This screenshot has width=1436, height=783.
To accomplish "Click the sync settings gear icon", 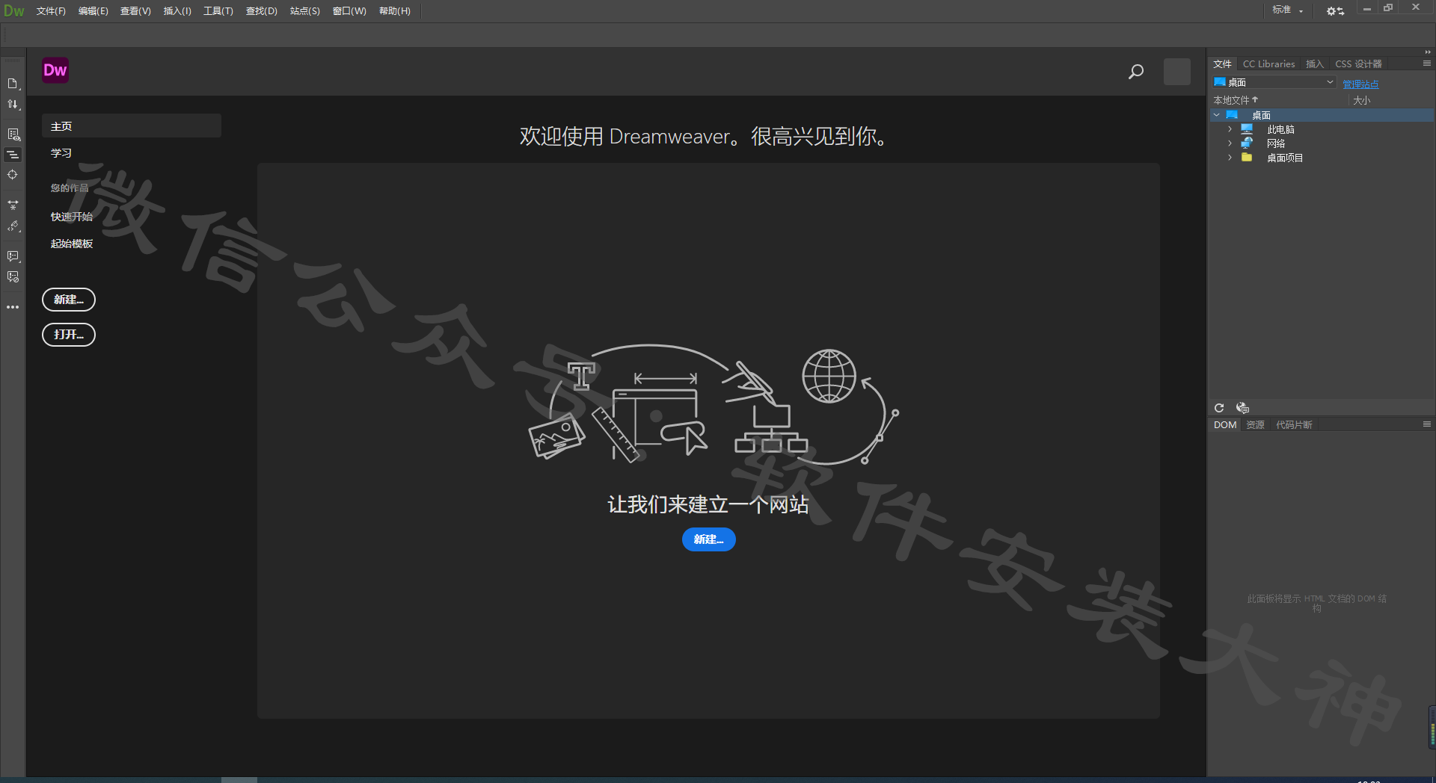I will coord(1335,10).
